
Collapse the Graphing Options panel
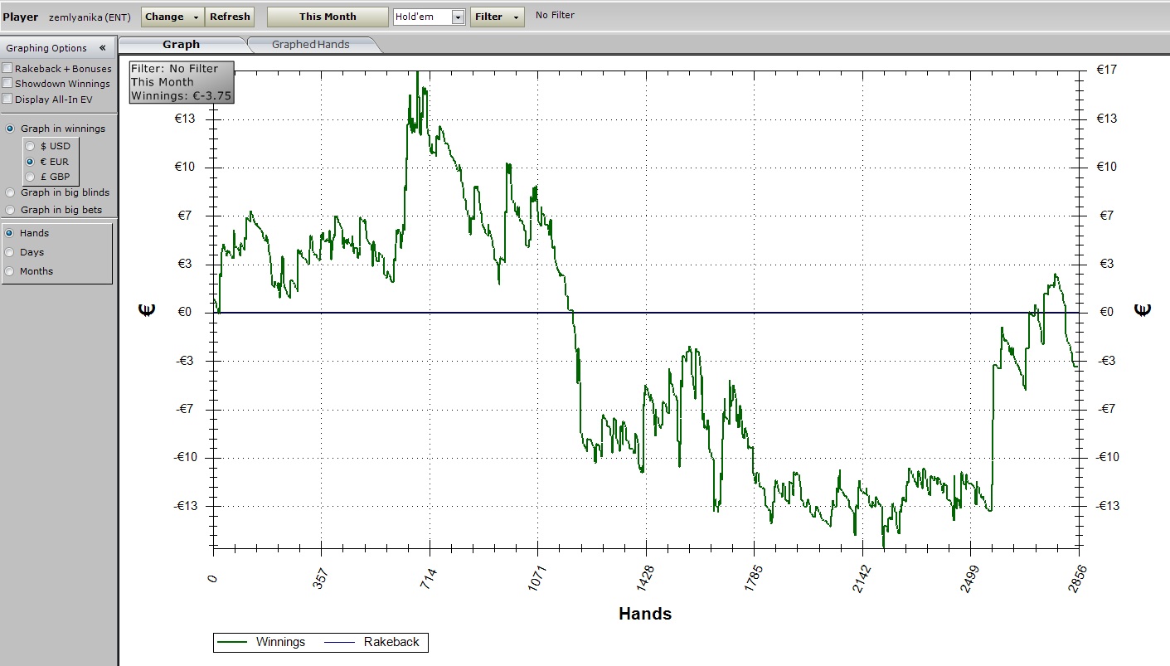click(102, 48)
